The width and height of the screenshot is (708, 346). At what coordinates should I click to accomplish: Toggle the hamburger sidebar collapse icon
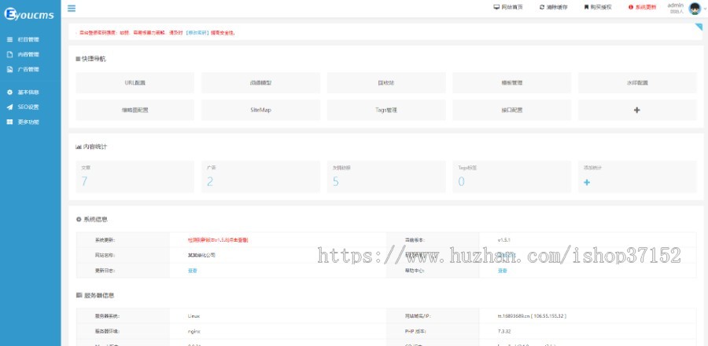(x=72, y=8)
